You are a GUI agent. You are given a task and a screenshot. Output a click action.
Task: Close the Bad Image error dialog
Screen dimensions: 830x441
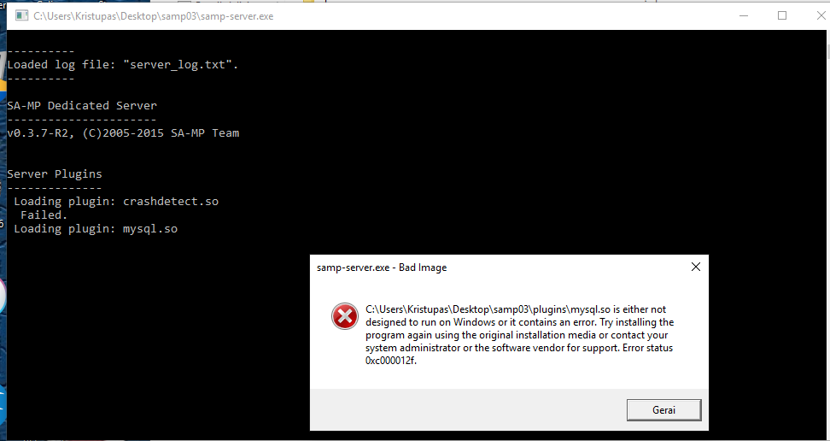pyautogui.click(x=696, y=268)
